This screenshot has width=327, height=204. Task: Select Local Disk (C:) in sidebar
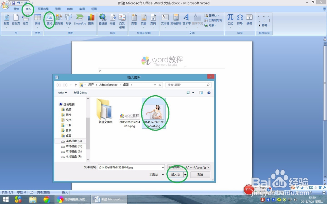pos(72,141)
